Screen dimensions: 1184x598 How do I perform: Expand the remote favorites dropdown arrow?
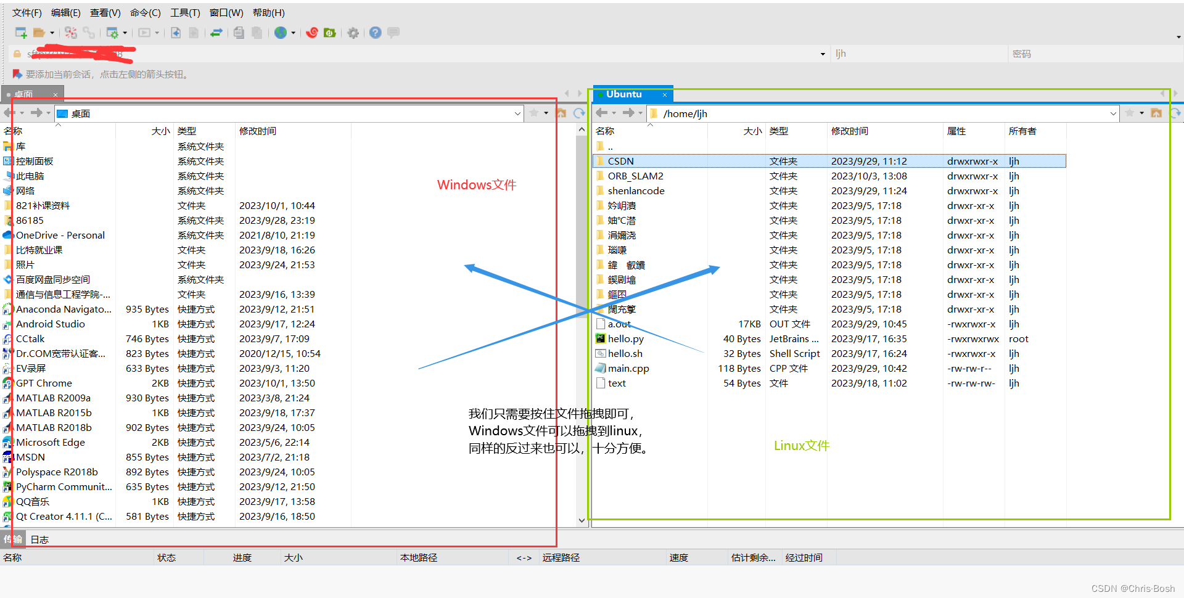point(1141,113)
